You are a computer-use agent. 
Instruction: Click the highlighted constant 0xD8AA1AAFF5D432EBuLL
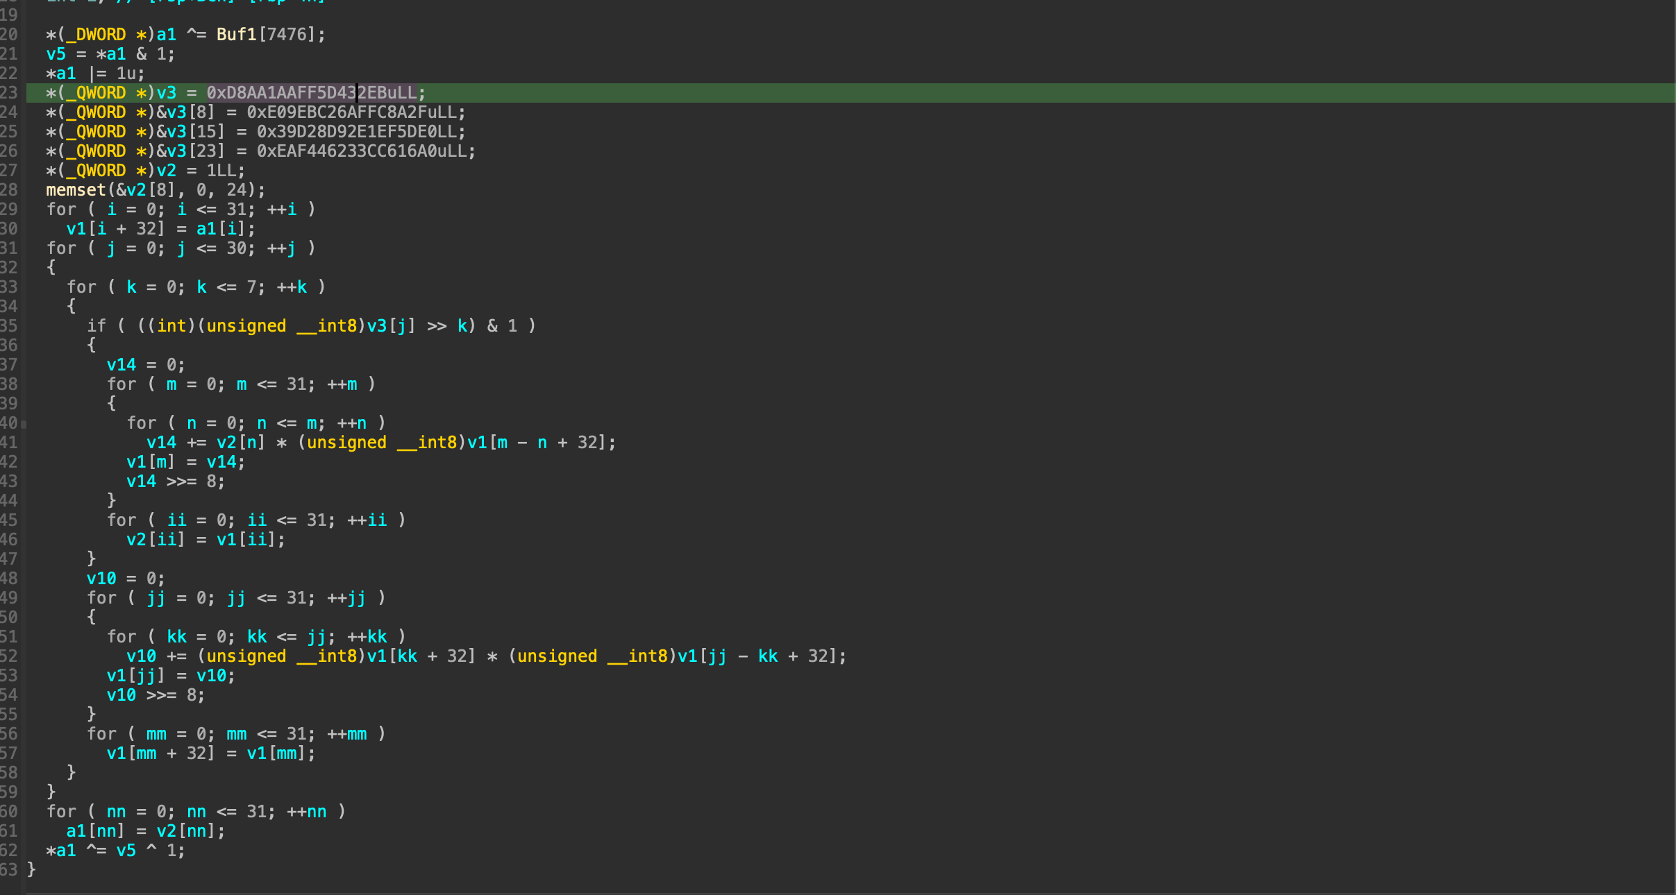pos(312,93)
